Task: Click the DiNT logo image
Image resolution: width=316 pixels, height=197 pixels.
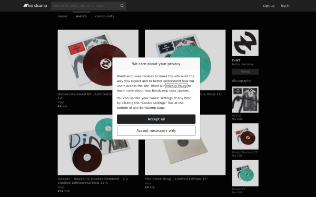Action: (x=245, y=43)
